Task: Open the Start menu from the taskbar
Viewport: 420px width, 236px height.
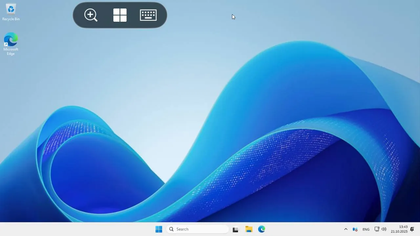Action: [x=159, y=229]
